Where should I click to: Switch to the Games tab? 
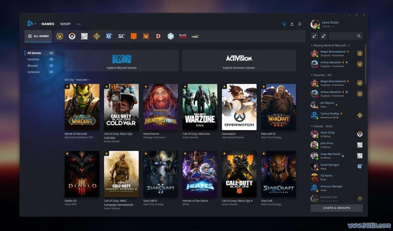(48, 24)
